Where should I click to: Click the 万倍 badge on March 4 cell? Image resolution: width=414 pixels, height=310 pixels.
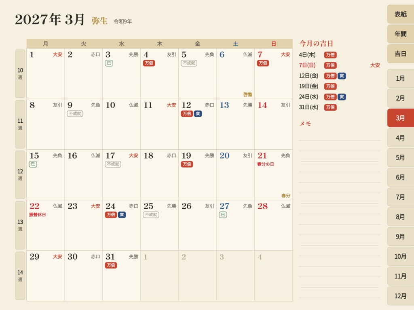click(x=149, y=63)
